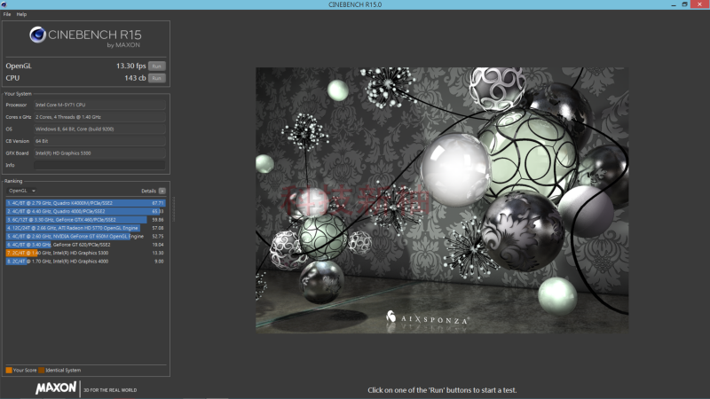Click the 143 cb CPU score
The image size is (710, 399).
[x=135, y=78]
